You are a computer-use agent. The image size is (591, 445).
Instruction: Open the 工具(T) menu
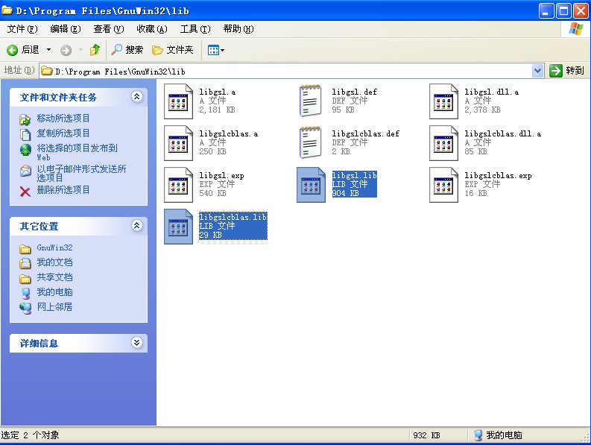(195, 29)
